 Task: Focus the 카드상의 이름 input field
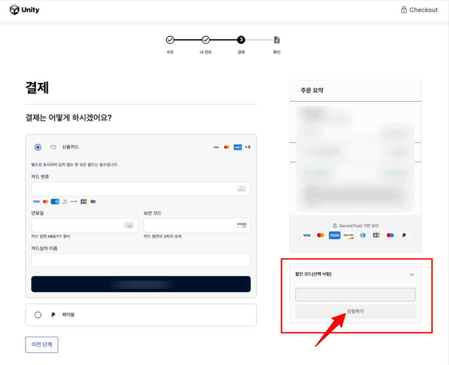click(x=141, y=261)
